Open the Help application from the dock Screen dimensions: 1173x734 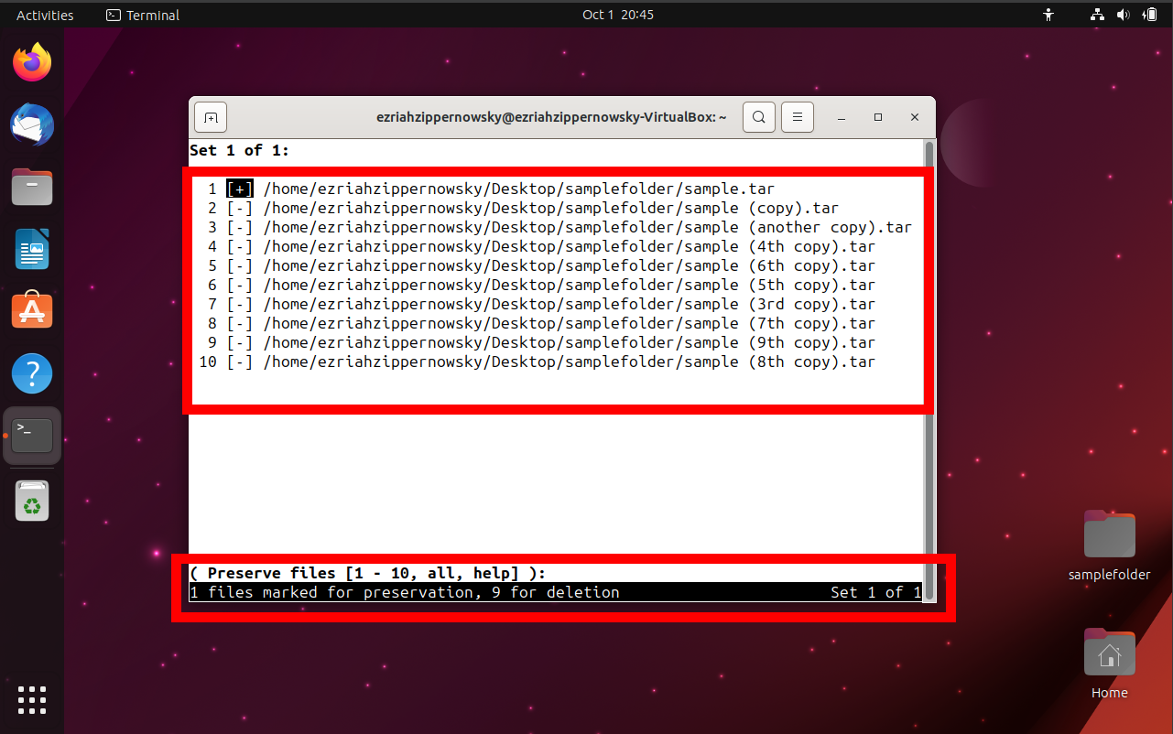point(31,372)
